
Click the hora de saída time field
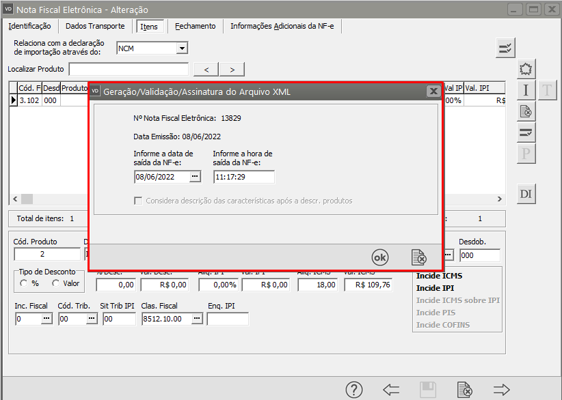click(x=243, y=177)
